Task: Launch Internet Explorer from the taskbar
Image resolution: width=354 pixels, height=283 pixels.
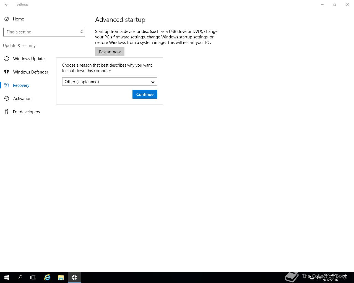Action: point(47,277)
